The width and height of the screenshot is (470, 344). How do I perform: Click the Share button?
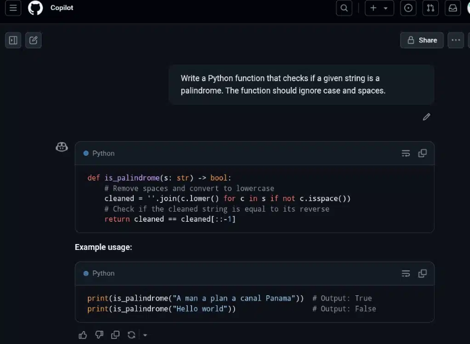(422, 40)
